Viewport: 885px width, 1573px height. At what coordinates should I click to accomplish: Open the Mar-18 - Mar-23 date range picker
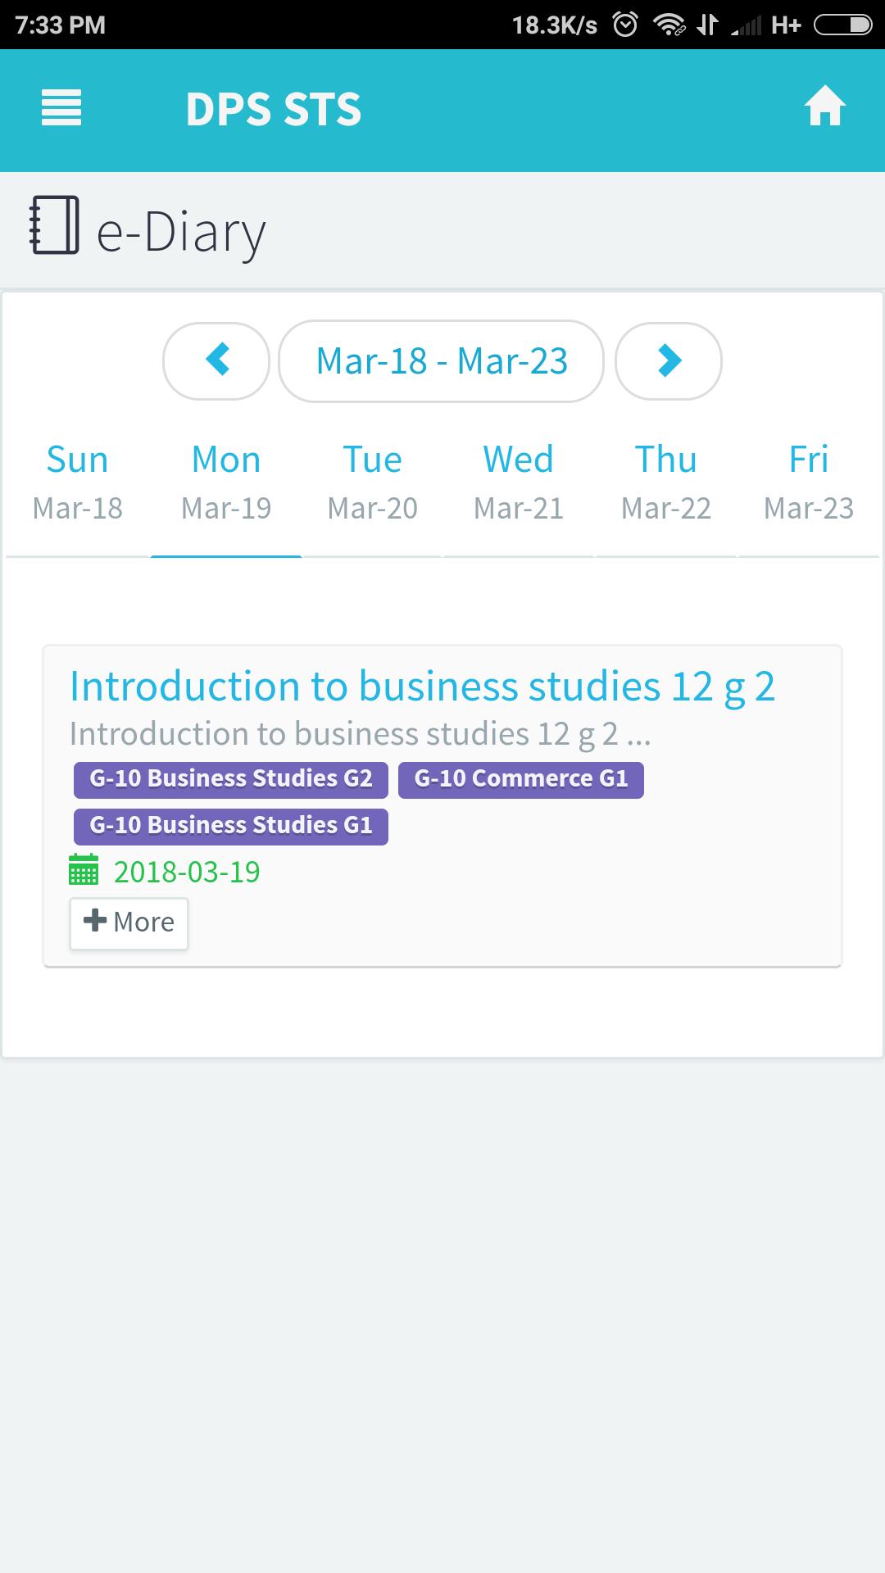pyautogui.click(x=442, y=360)
